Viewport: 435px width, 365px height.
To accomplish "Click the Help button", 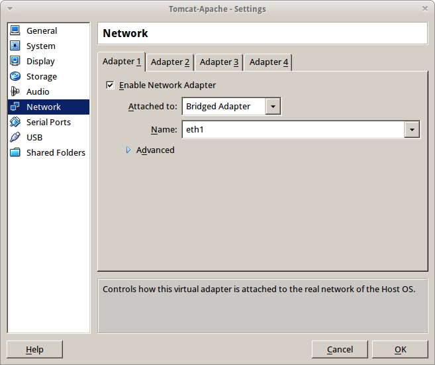I will point(34,349).
